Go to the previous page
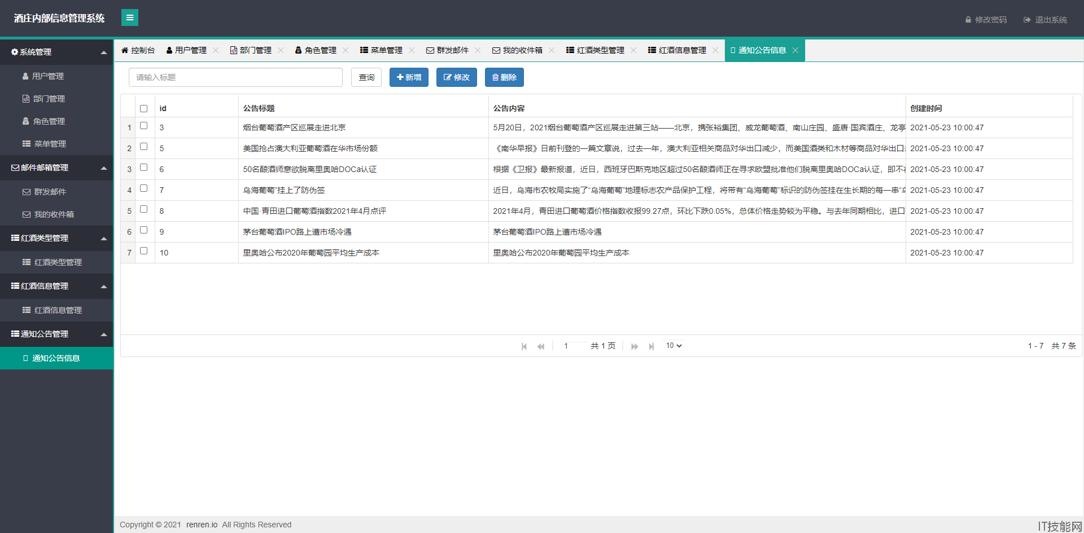 tap(541, 346)
